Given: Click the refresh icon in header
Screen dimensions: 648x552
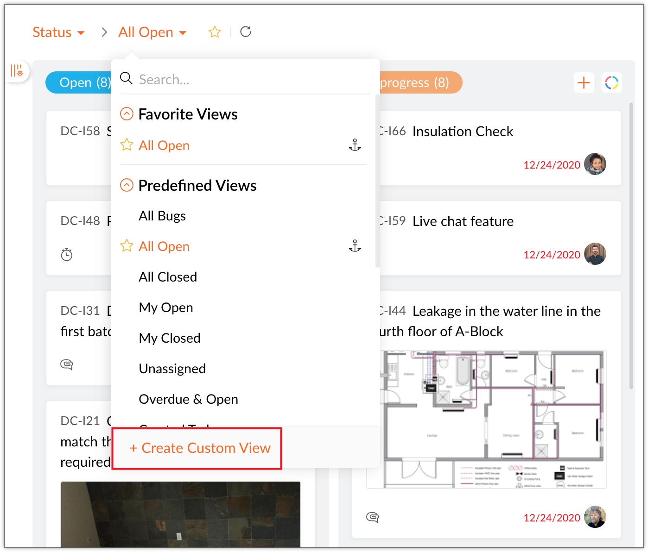Looking at the screenshot, I should coord(246,31).
